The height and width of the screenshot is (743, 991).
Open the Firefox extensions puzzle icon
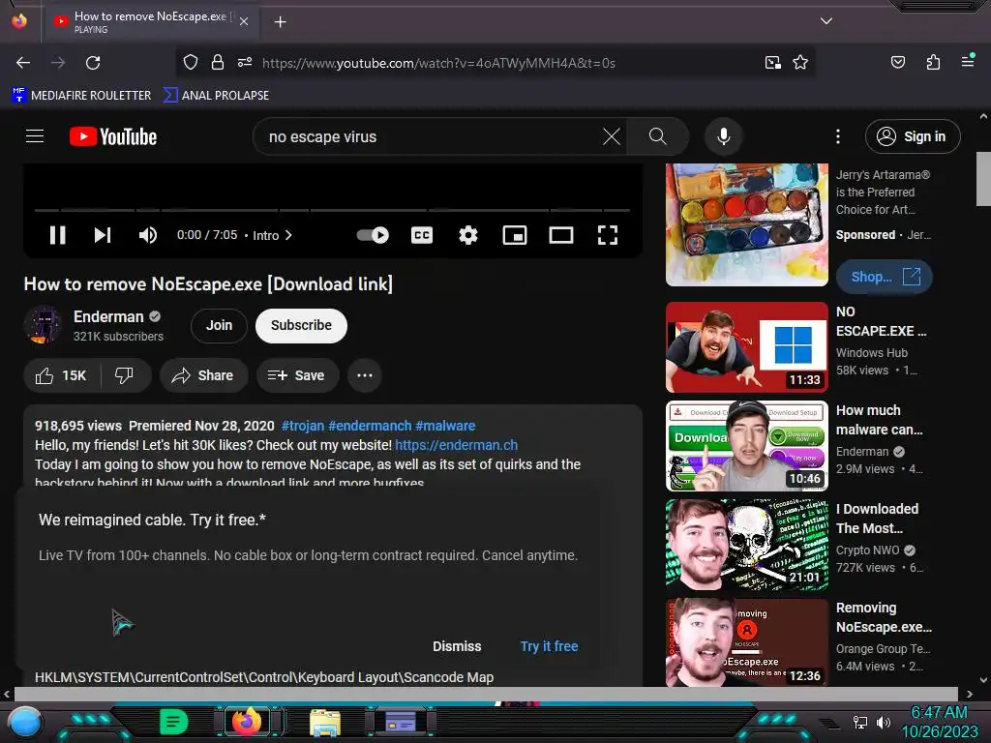tap(933, 62)
